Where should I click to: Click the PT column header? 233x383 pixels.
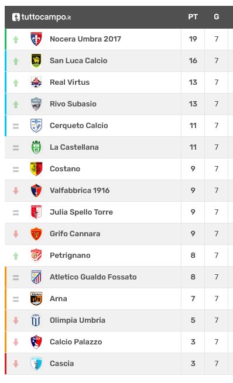click(193, 17)
